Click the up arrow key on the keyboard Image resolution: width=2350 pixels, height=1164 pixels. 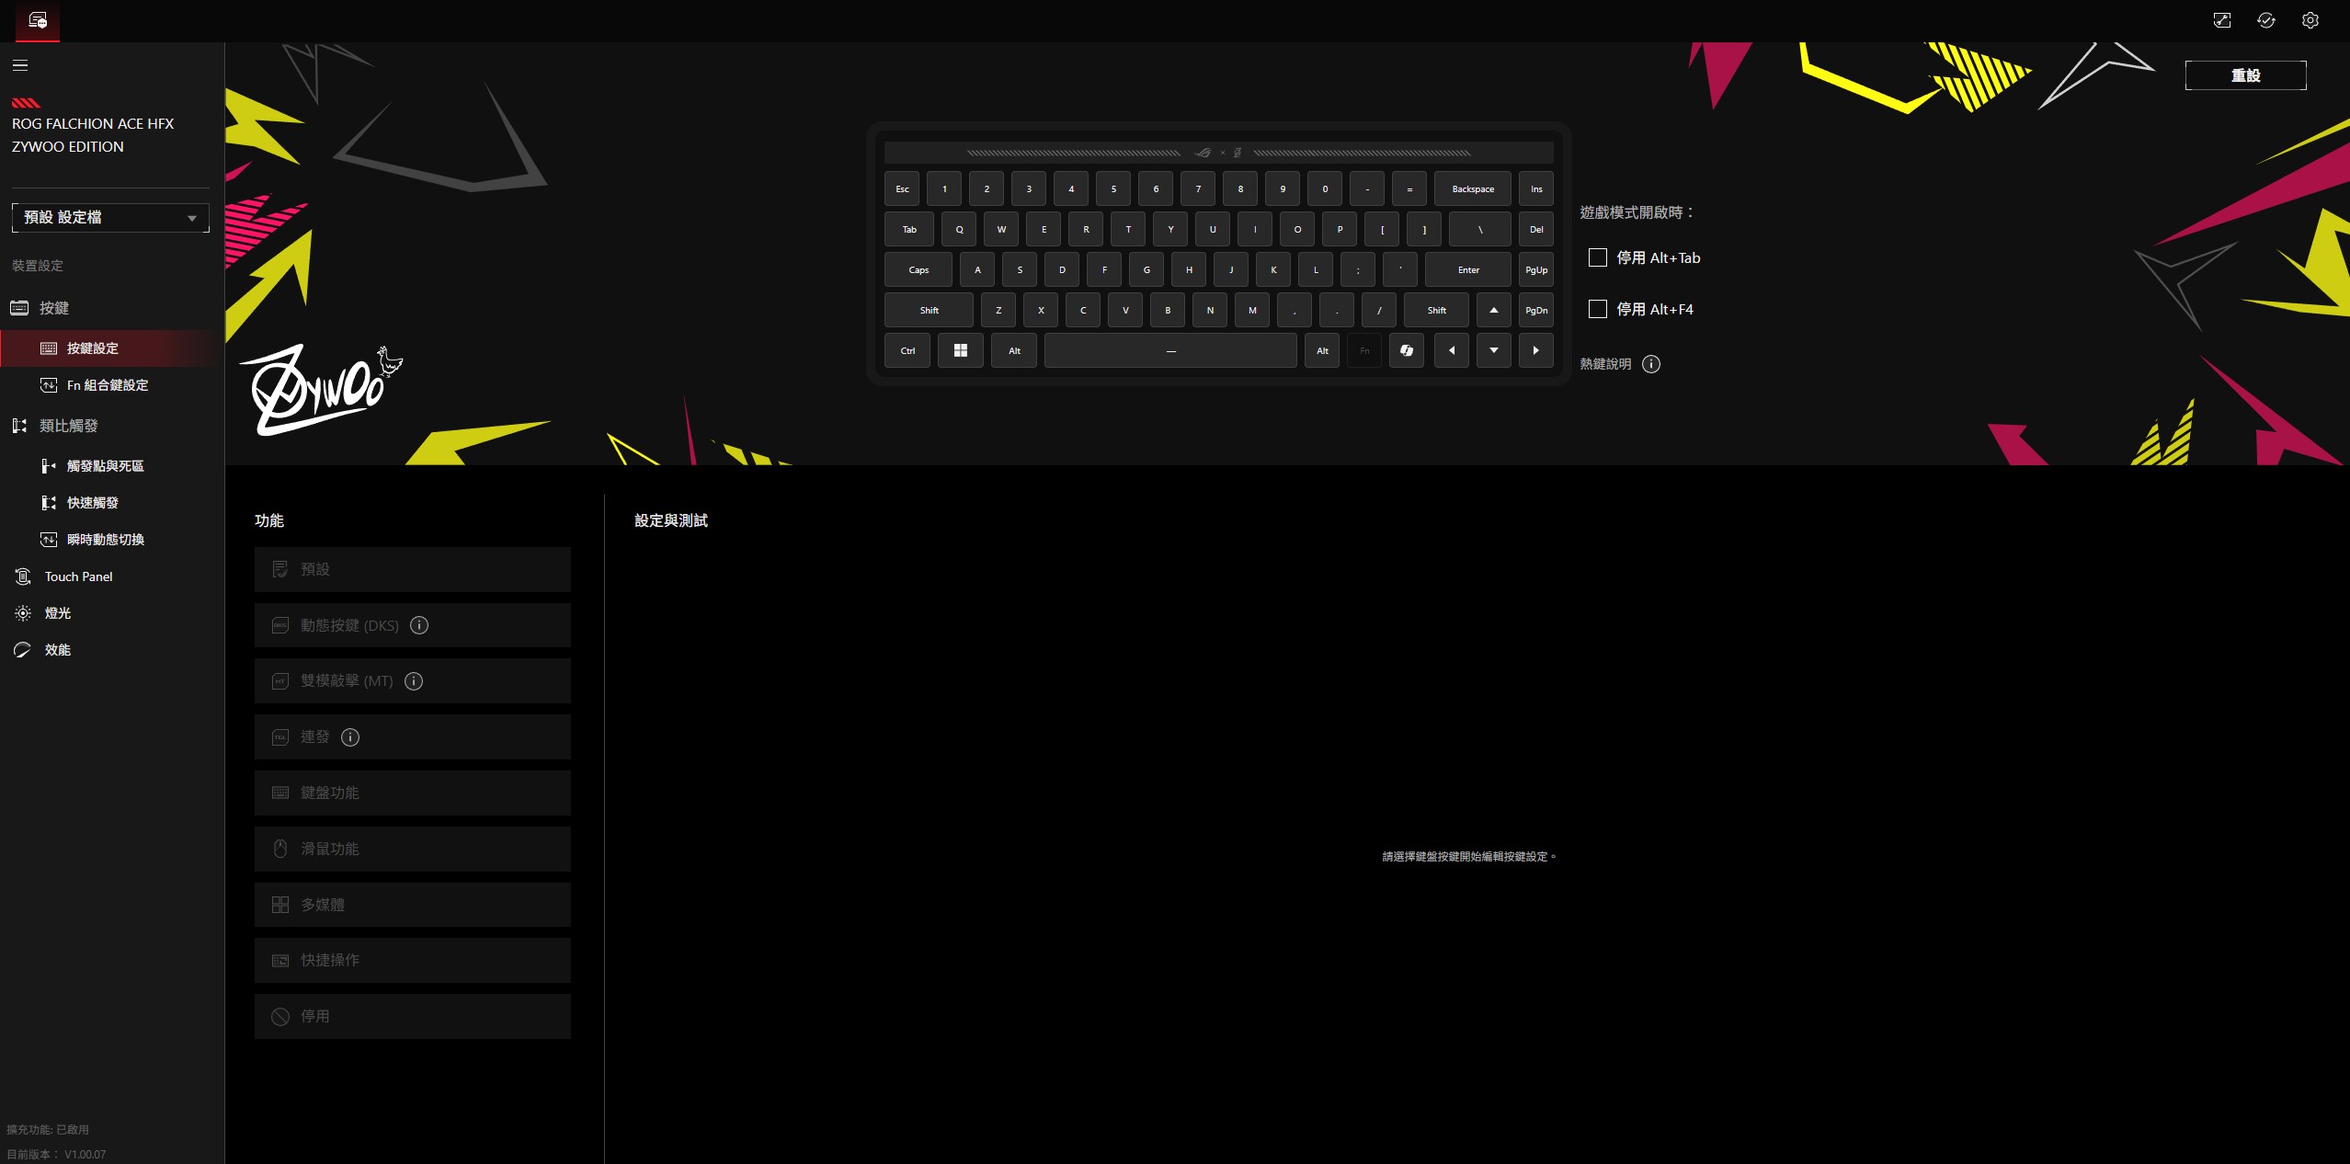point(1493,310)
